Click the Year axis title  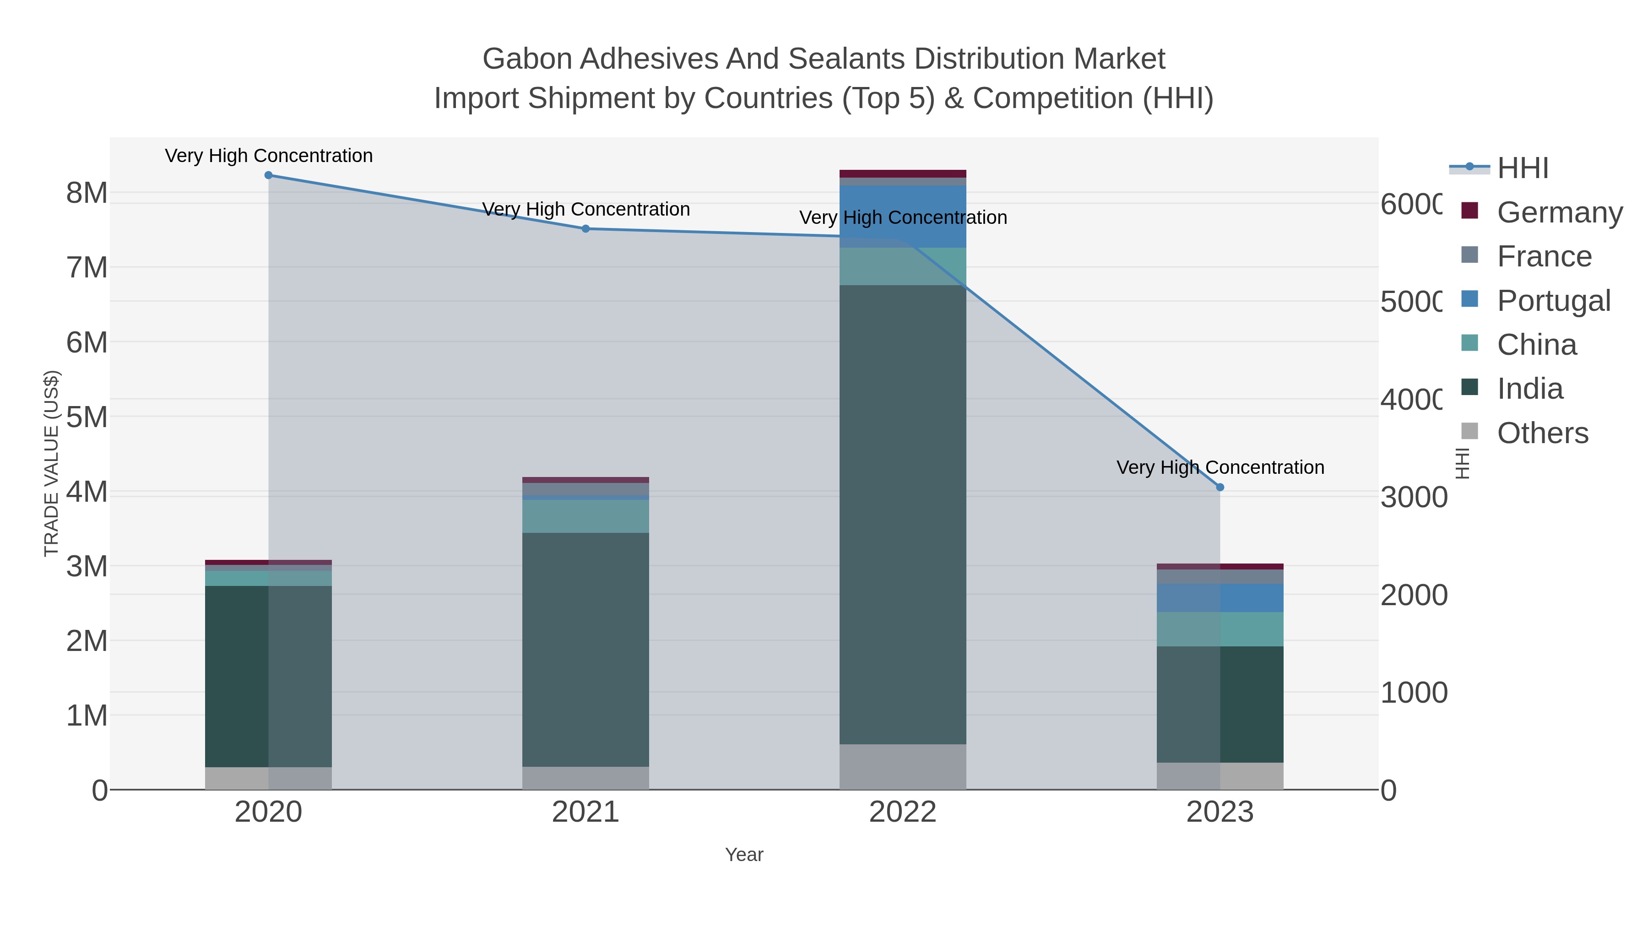[744, 855]
